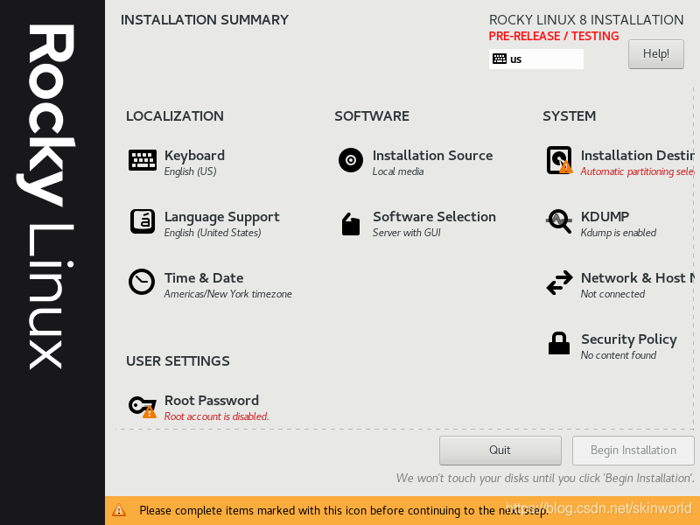700x525 pixels.
Task: Open Root Password label
Action: coord(212,401)
